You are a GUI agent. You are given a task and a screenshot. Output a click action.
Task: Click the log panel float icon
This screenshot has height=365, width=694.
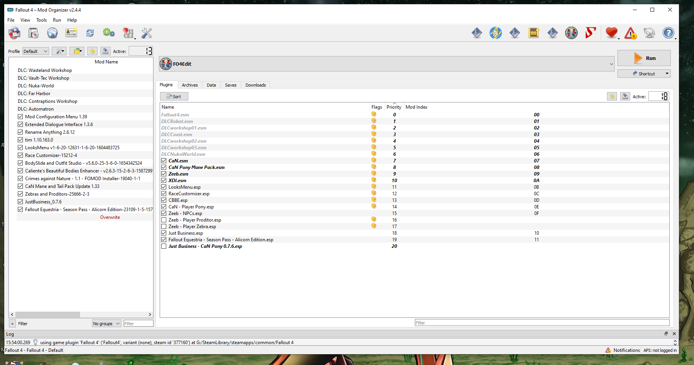pyautogui.click(x=666, y=334)
